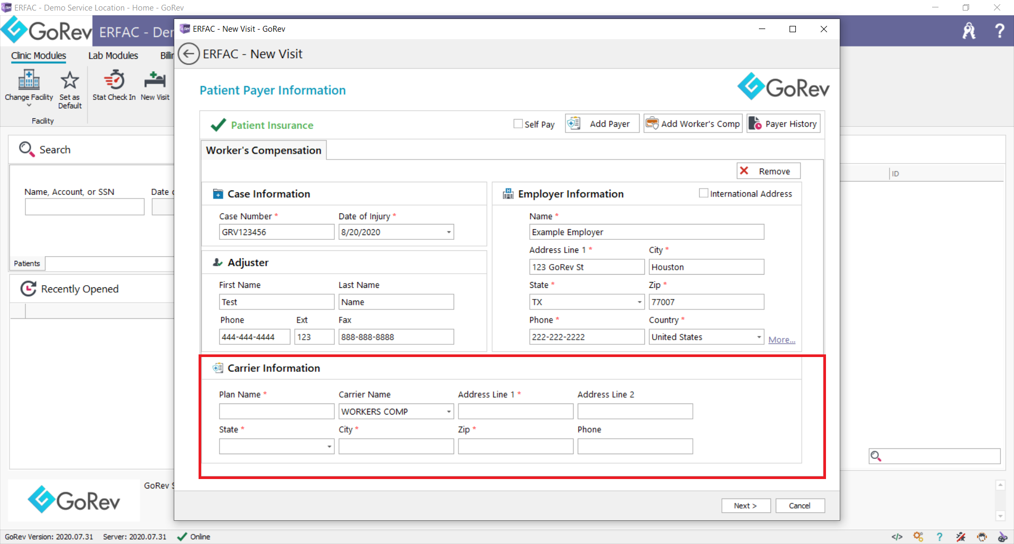Click the Add Payer button

coord(602,124)
